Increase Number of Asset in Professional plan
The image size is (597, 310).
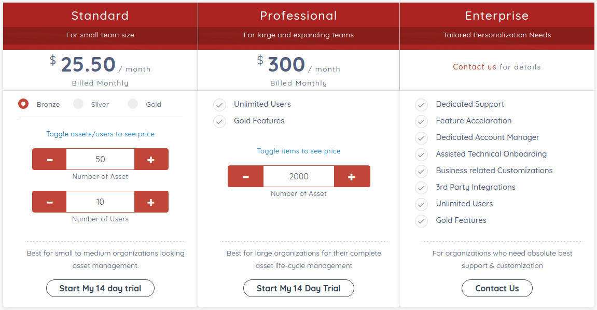pos(352,176)
